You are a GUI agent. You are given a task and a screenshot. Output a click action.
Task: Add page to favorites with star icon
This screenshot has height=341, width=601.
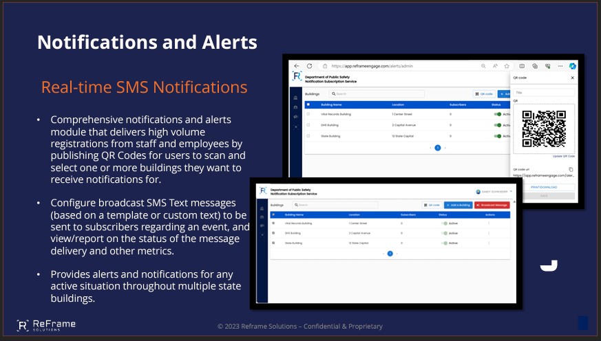507,66
